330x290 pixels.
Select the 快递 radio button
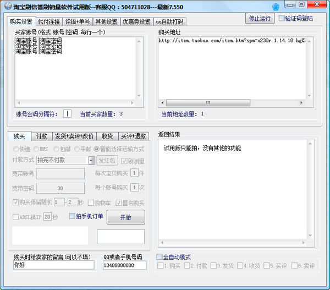[16, 149]
